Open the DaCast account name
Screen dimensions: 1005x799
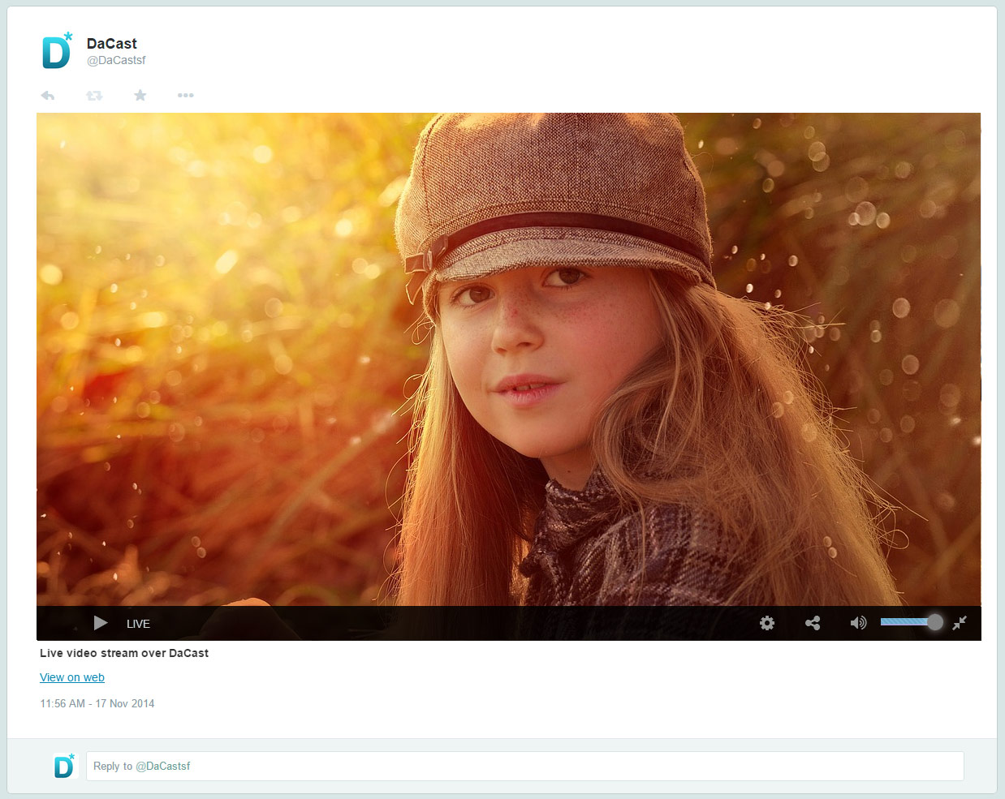(x=112, y=44)
